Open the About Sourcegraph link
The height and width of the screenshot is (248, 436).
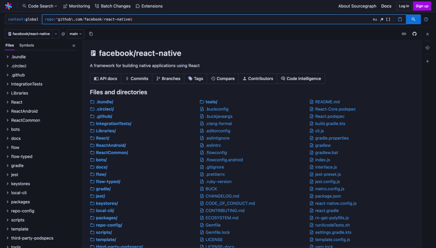click(357, 6)
